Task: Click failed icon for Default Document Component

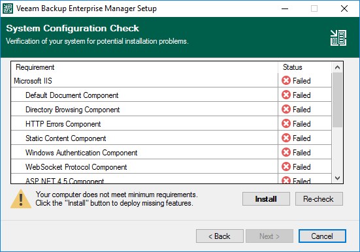Action: (286, 95)
